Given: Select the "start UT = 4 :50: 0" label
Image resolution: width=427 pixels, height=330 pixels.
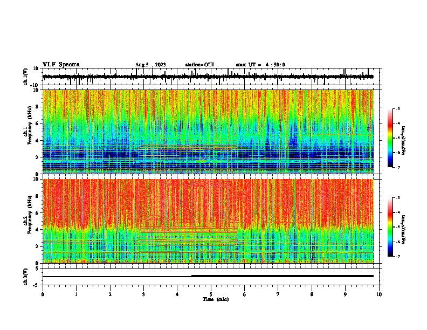Looking at the screenshot, I should point(260,65).
